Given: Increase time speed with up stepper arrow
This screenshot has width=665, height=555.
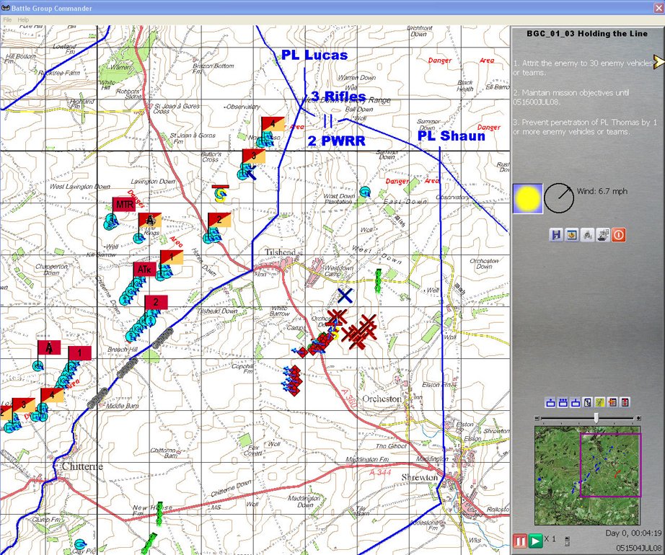Looking at the screenshot, I should pyautogui.click(x=568, y=537).
